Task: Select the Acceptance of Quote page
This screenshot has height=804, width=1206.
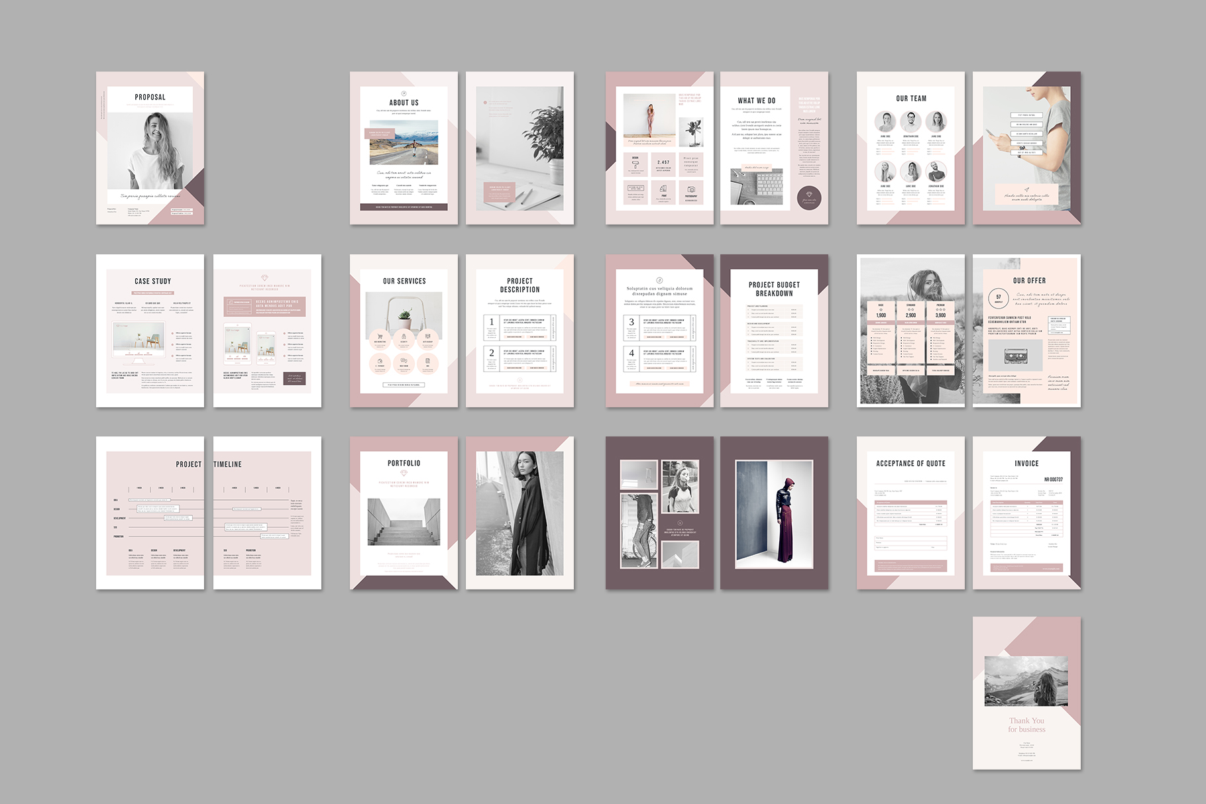Action: [910, 513]
